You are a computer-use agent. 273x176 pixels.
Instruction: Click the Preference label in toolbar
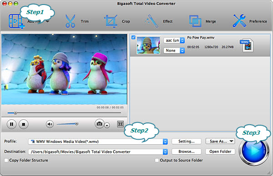click(258, 21)
